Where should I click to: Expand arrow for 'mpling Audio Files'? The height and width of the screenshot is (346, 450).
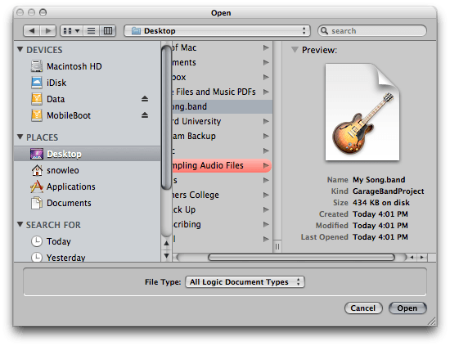coord(266,165)
